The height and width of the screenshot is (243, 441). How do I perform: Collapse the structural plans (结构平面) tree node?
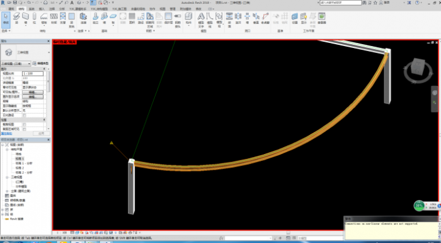coord(7,150)
